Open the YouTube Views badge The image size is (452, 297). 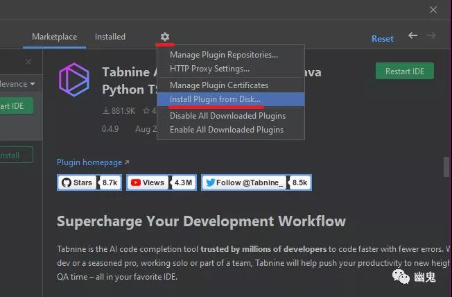click(162, 183)
